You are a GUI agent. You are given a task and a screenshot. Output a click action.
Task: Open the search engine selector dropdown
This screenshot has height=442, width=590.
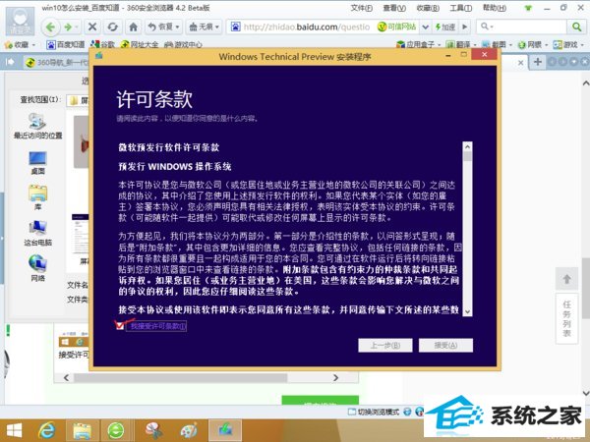487,27
